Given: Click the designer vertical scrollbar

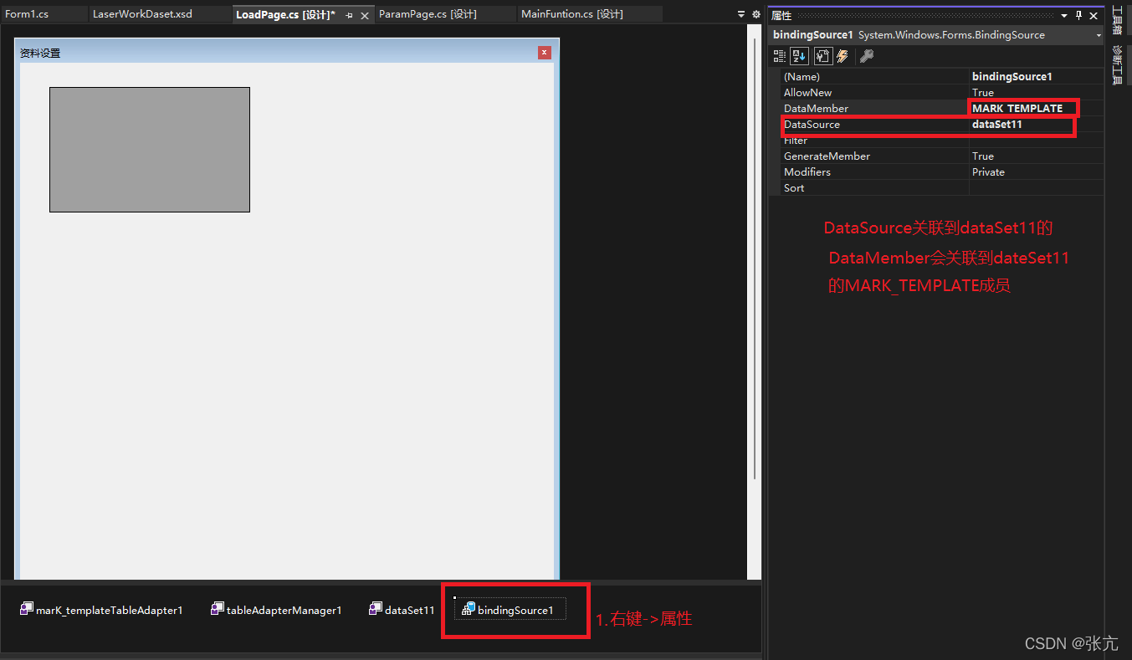Looking at the screenshot, I should [754, 251].
